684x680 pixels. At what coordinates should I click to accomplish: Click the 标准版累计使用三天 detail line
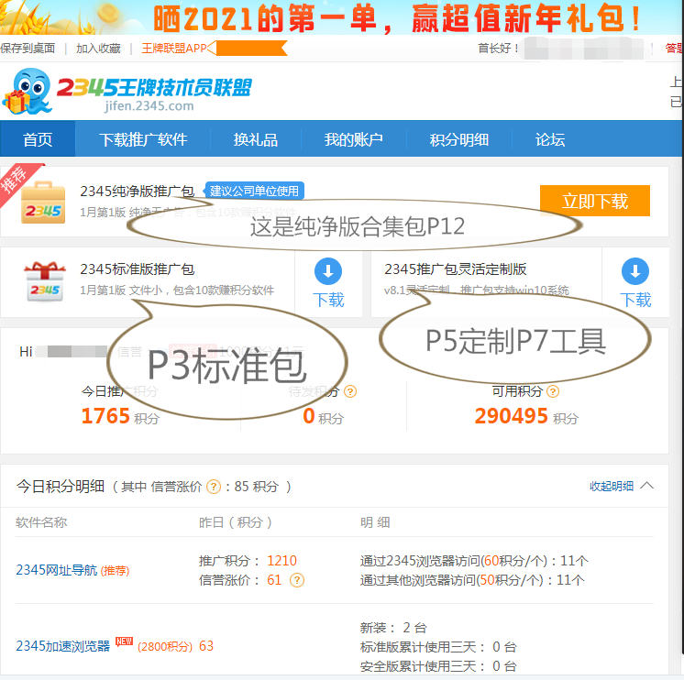pyautogui.click(x=438, y=647)
